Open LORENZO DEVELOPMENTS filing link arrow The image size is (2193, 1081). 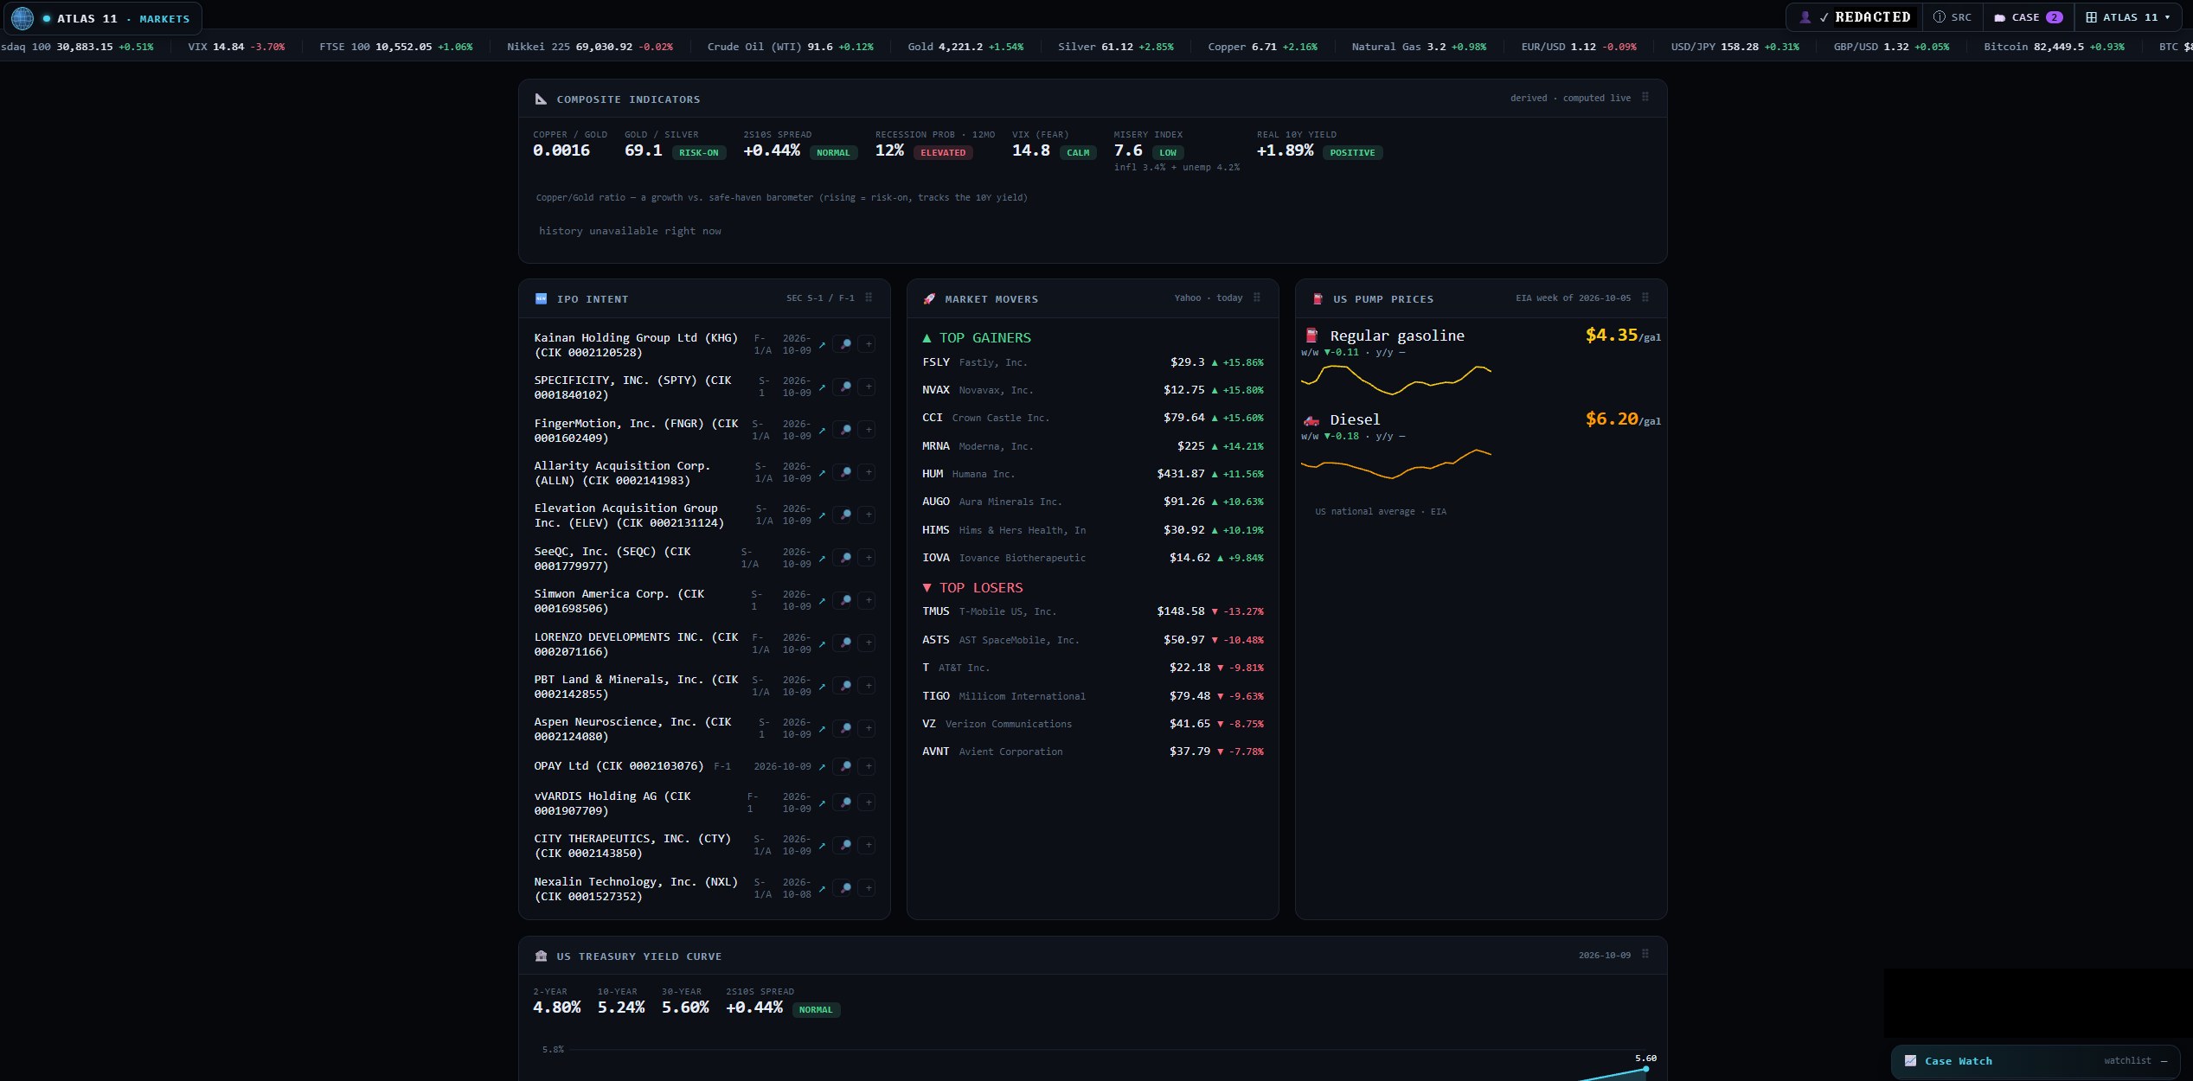pyautogui.click(x=822, y=643)
